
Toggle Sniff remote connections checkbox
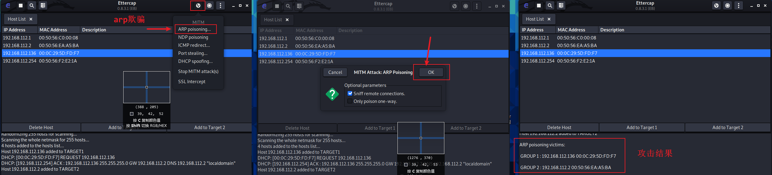(350, 93)
